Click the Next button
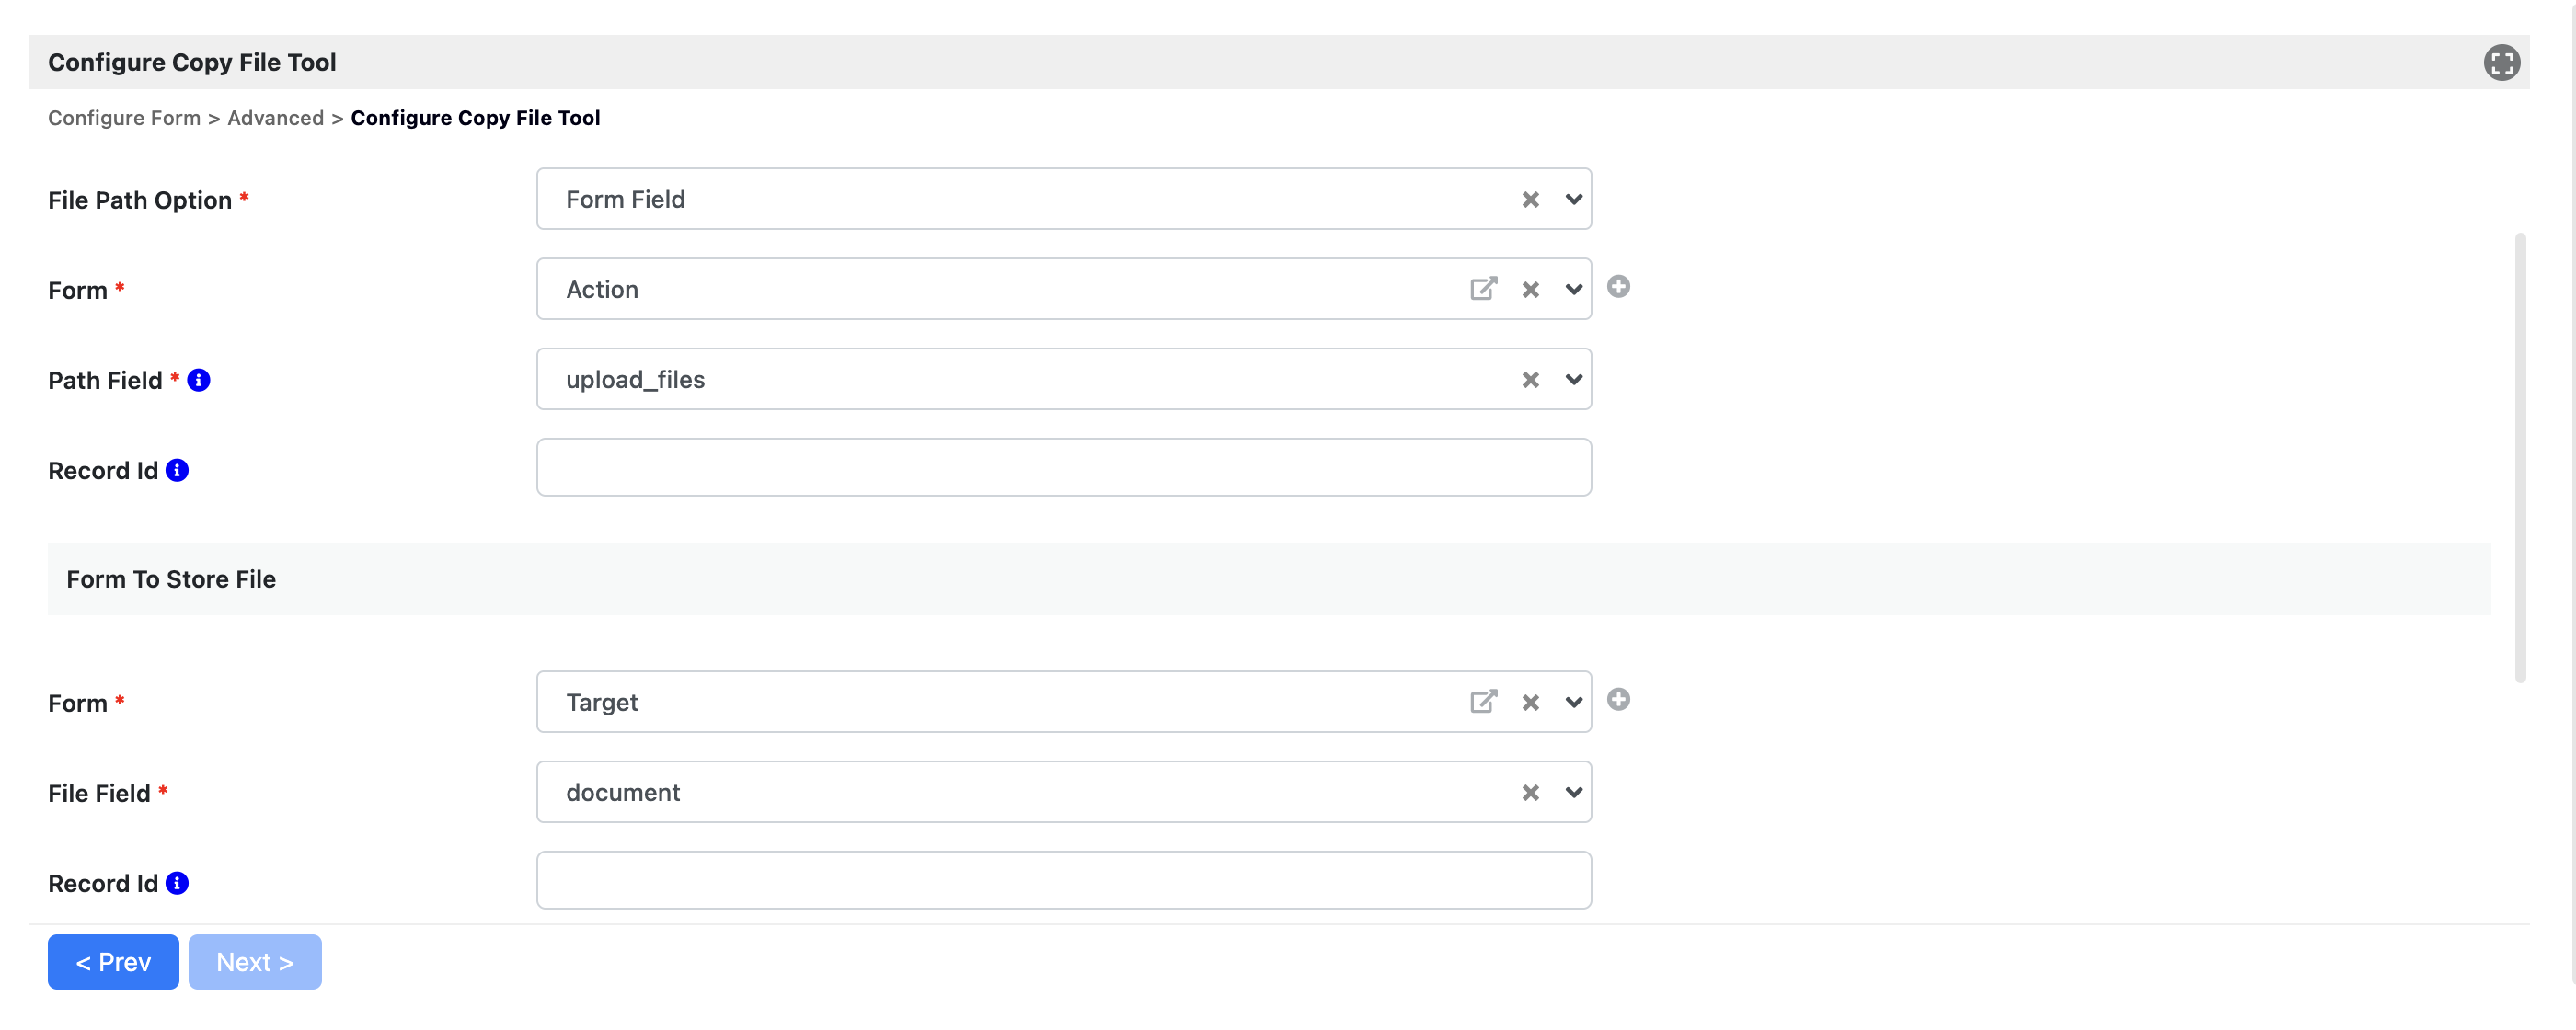2576x1030 pixels. 255,961
